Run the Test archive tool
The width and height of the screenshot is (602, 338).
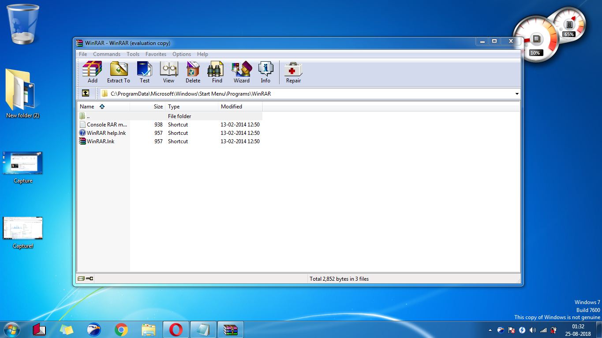(x=144, y=72)
